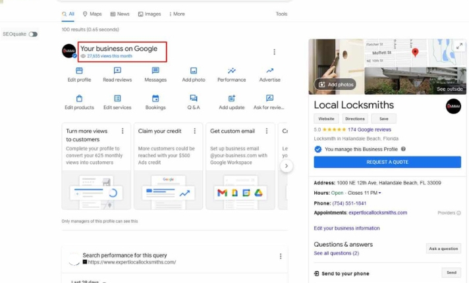The height and width of the screenshot is (283, 469).
Task: Toggle the SEOquake switch
Action: coord(33,34)
